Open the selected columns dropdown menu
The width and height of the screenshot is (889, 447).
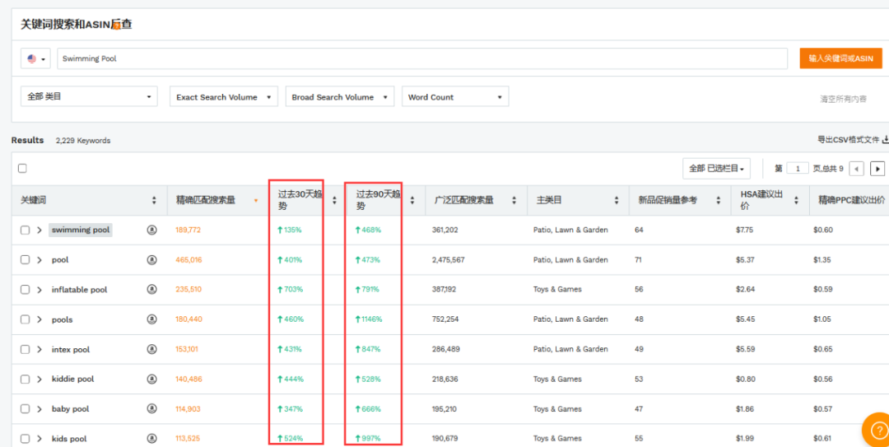click(x=717, y=169)
